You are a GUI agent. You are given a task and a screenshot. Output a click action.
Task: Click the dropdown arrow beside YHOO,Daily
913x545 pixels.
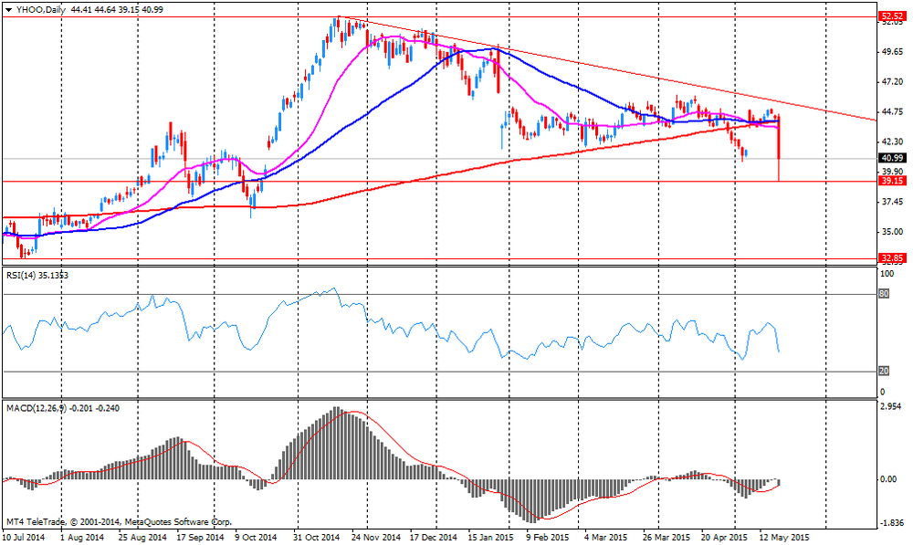(x=8, y=9)
